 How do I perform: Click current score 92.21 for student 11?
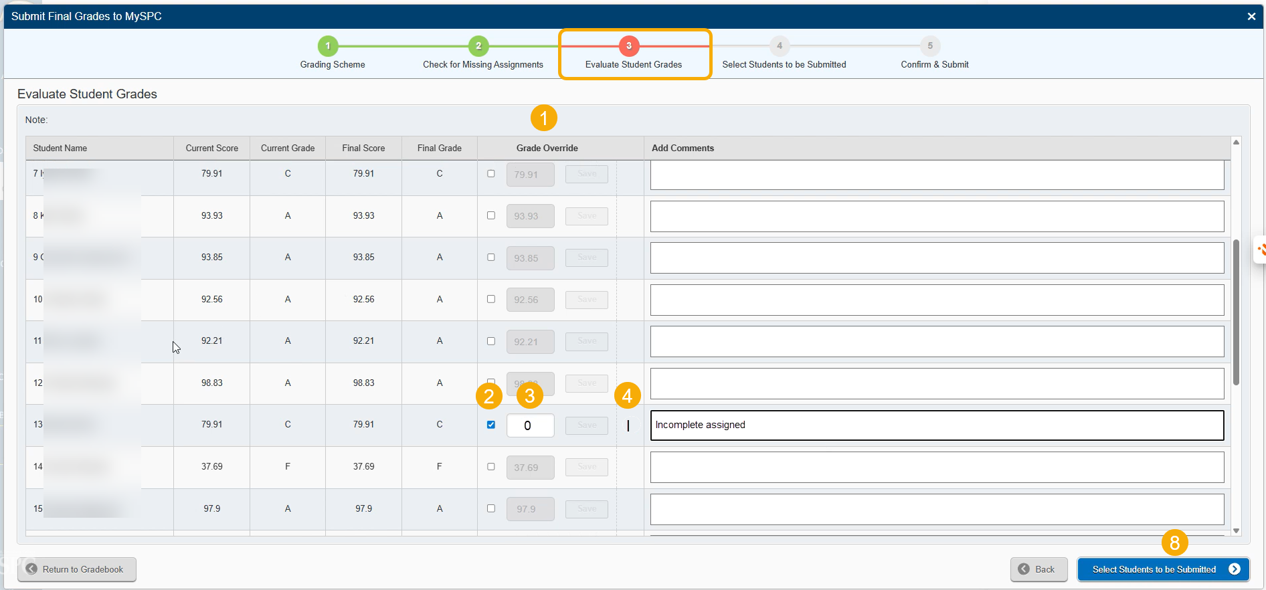[x=211, y=341]
